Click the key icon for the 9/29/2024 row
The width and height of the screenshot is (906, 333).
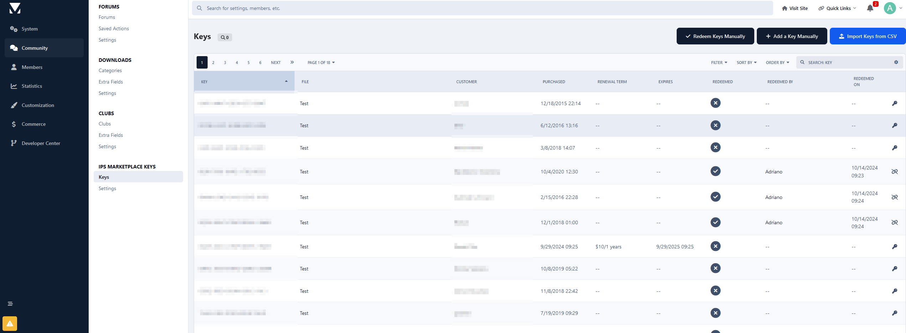(894, 247)
